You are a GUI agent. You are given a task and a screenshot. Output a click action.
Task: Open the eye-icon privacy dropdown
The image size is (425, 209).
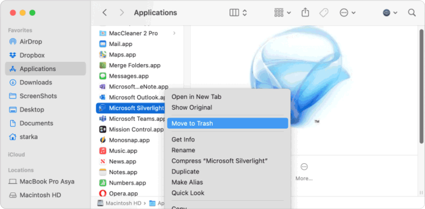pyautogui.click(x=390, y=13)
